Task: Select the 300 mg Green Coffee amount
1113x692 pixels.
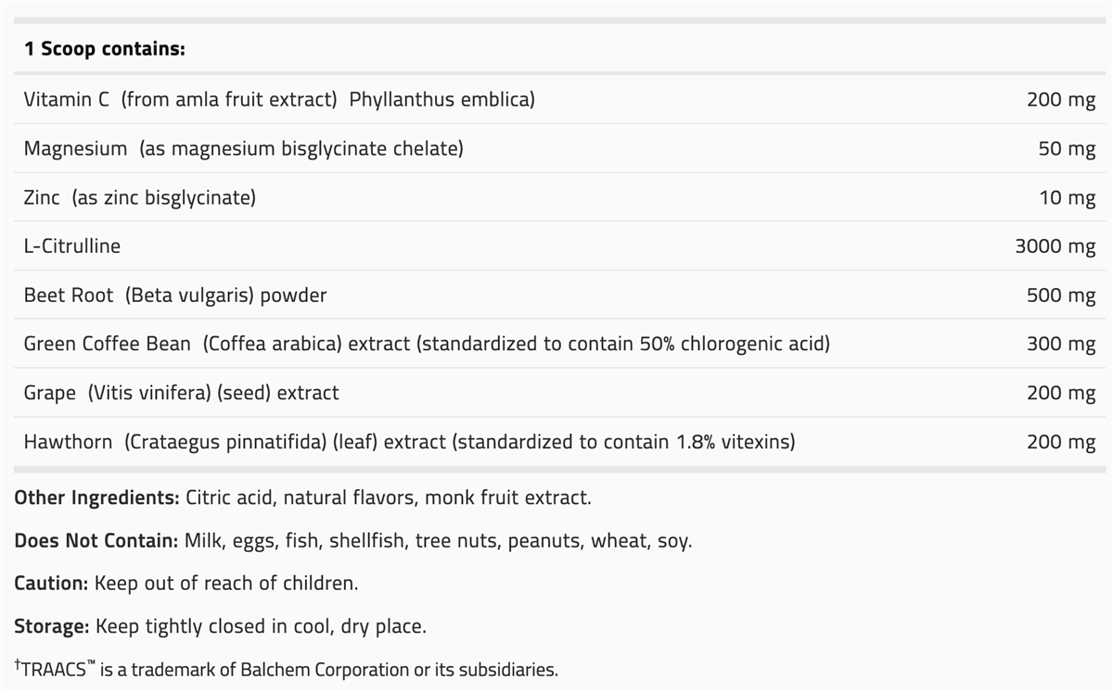Action: tap(1061, 344)
